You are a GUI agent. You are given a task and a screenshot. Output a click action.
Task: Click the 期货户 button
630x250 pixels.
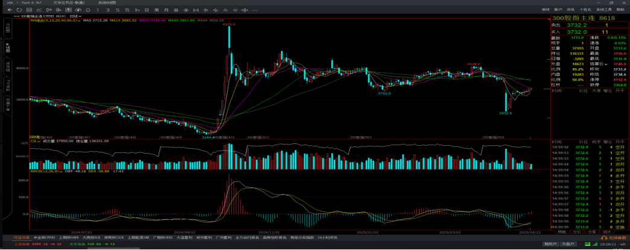coord(550,245)
